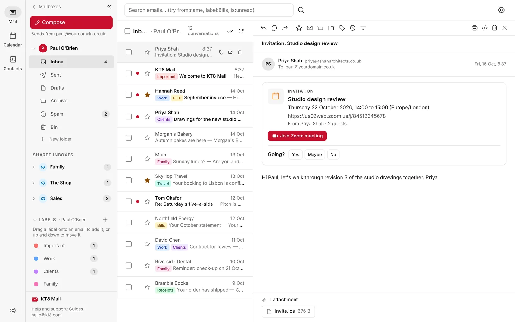Click the search magnifier icon
Image resolution: width=515 pixels, height=322 pixels.
[x=301, y=10]
